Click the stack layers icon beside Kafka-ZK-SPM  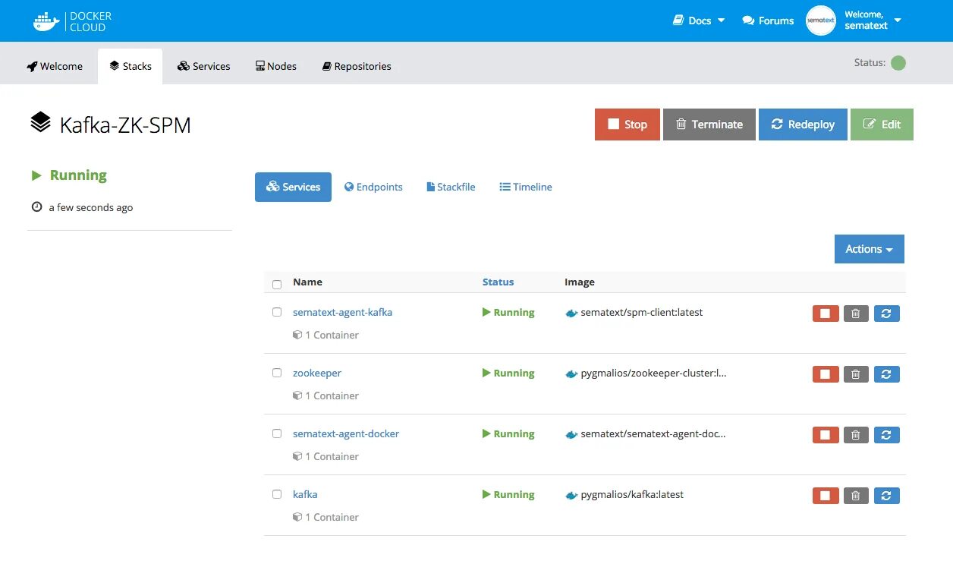pos(40,121)
